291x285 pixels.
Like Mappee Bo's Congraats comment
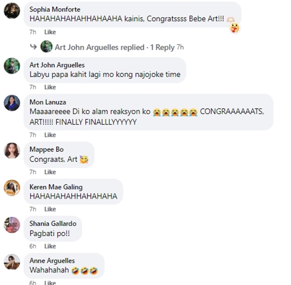(x=50, y=172)
